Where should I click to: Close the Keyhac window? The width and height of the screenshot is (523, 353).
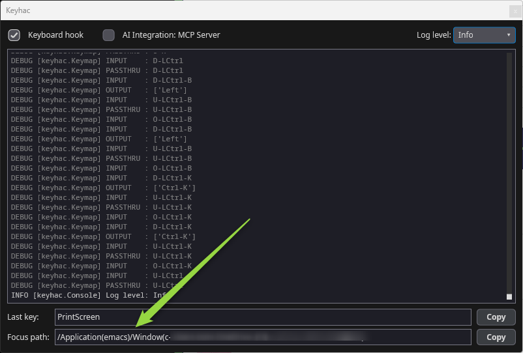click(x=515, y=11)
